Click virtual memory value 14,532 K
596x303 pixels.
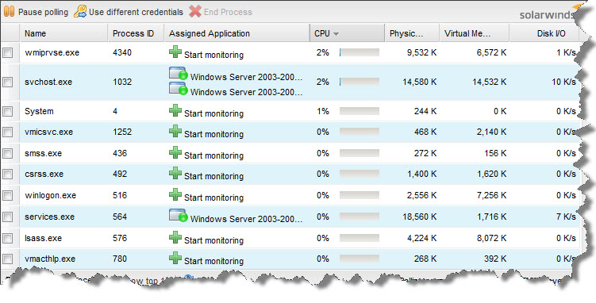click(x=490, y=82)
